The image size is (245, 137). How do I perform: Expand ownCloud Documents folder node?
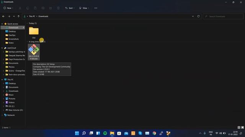[3, 63]
